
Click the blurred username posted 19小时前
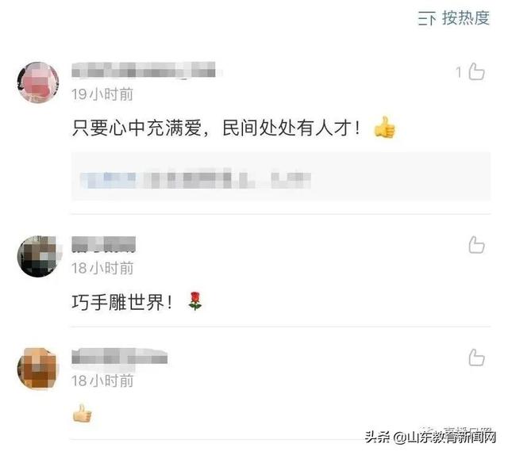click(144, 70)
